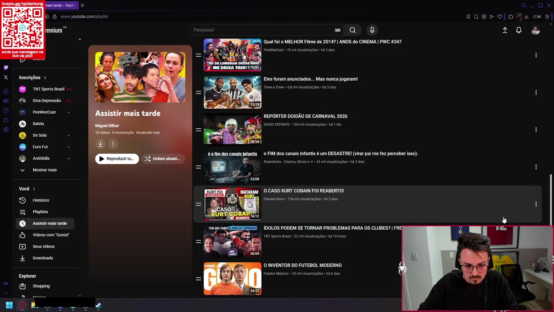Open browser downloads icon in toolbar
This screenshot has width=554, height=312.
526,16
